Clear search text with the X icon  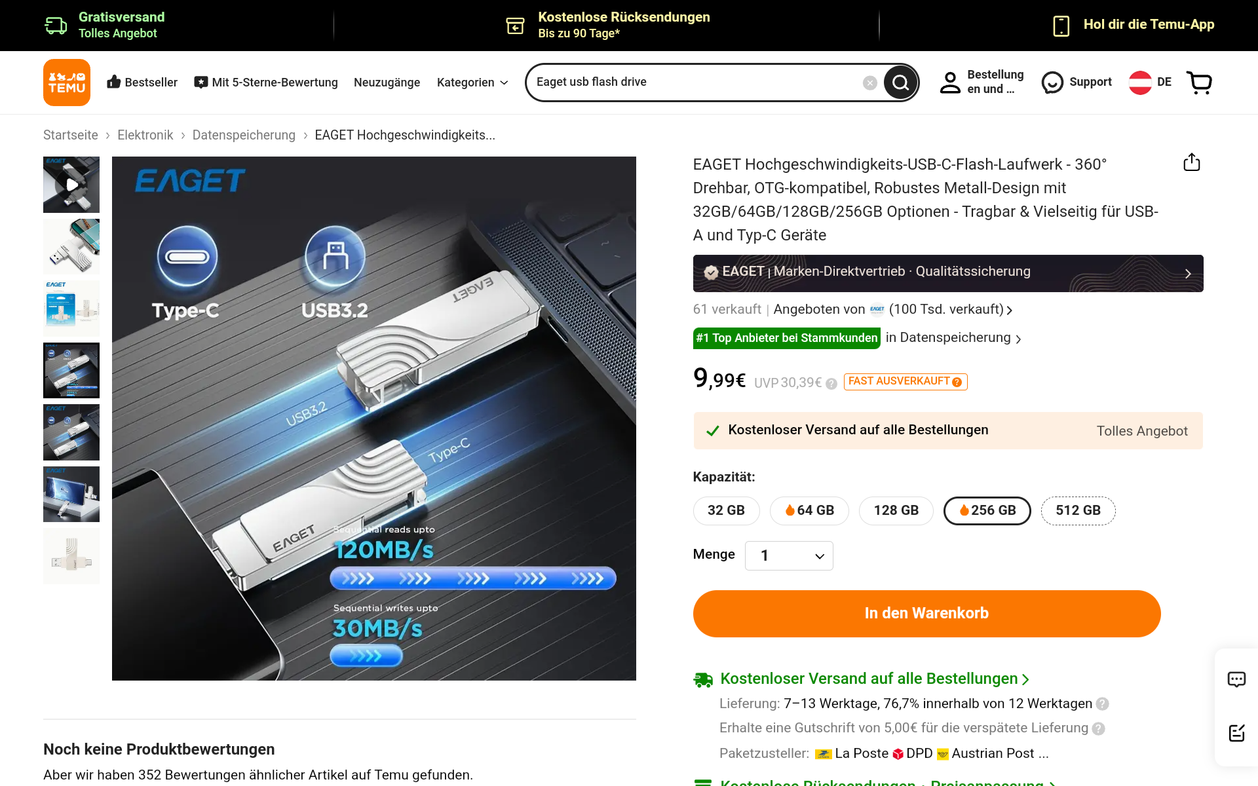point(869,83)
